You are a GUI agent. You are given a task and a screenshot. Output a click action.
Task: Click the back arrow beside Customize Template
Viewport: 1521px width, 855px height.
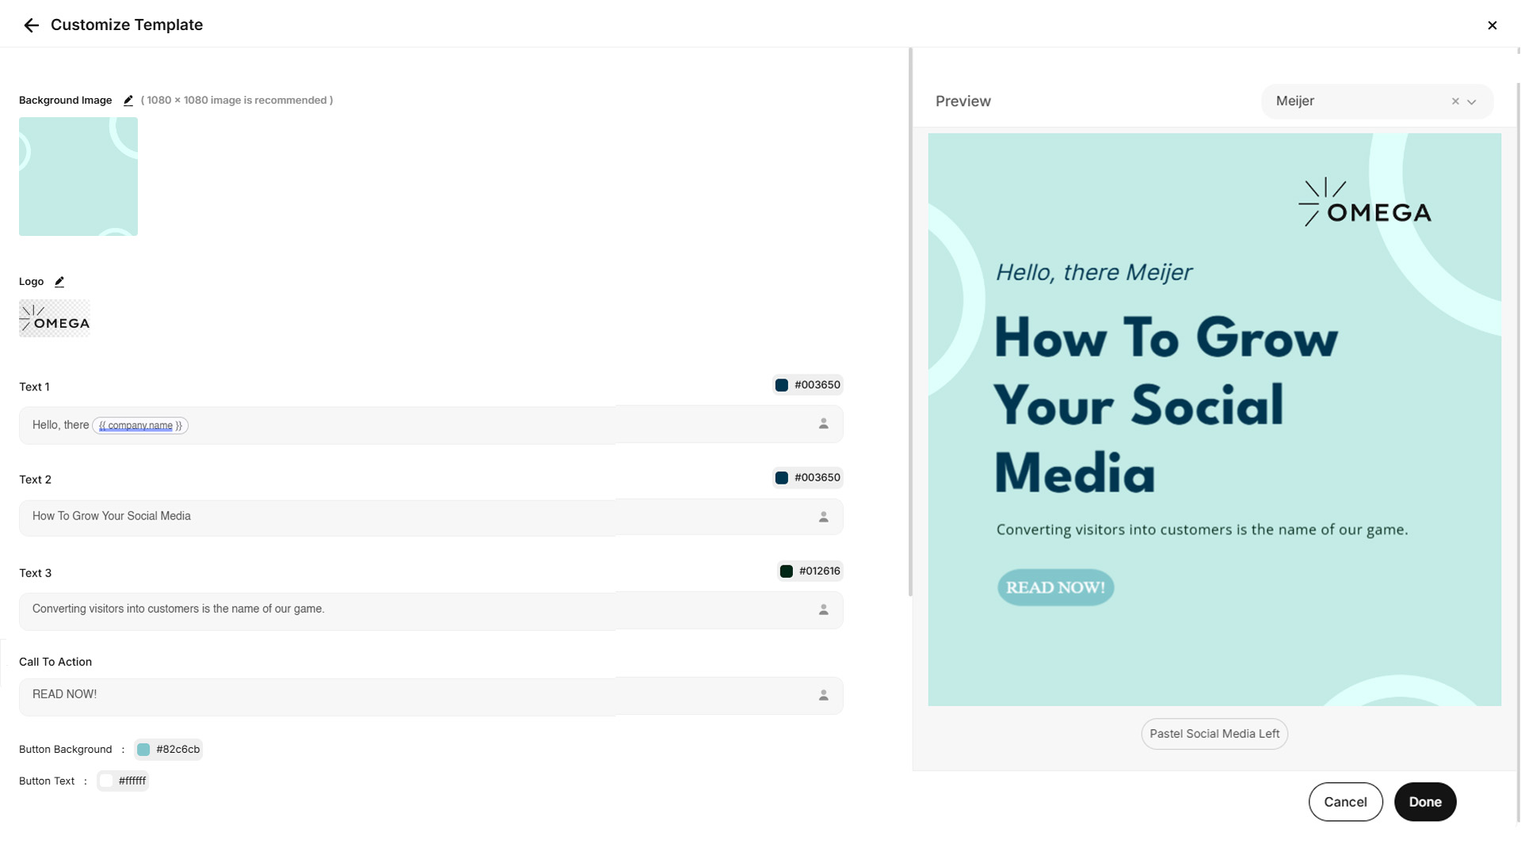(31, 25)
